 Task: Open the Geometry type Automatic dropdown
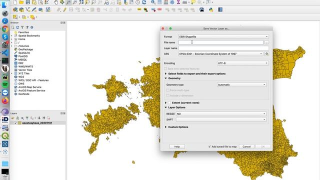pyautogui.click(x=241, y=84)
